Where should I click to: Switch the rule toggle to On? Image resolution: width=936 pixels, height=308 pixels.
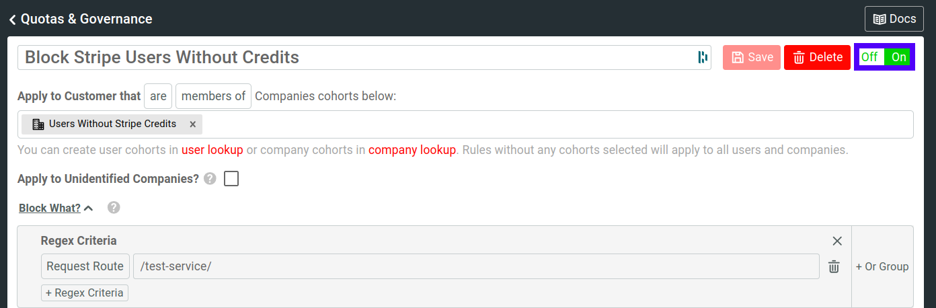pos(899,57)
